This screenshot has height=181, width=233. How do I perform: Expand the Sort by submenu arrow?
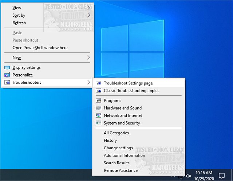click(88, 15)
